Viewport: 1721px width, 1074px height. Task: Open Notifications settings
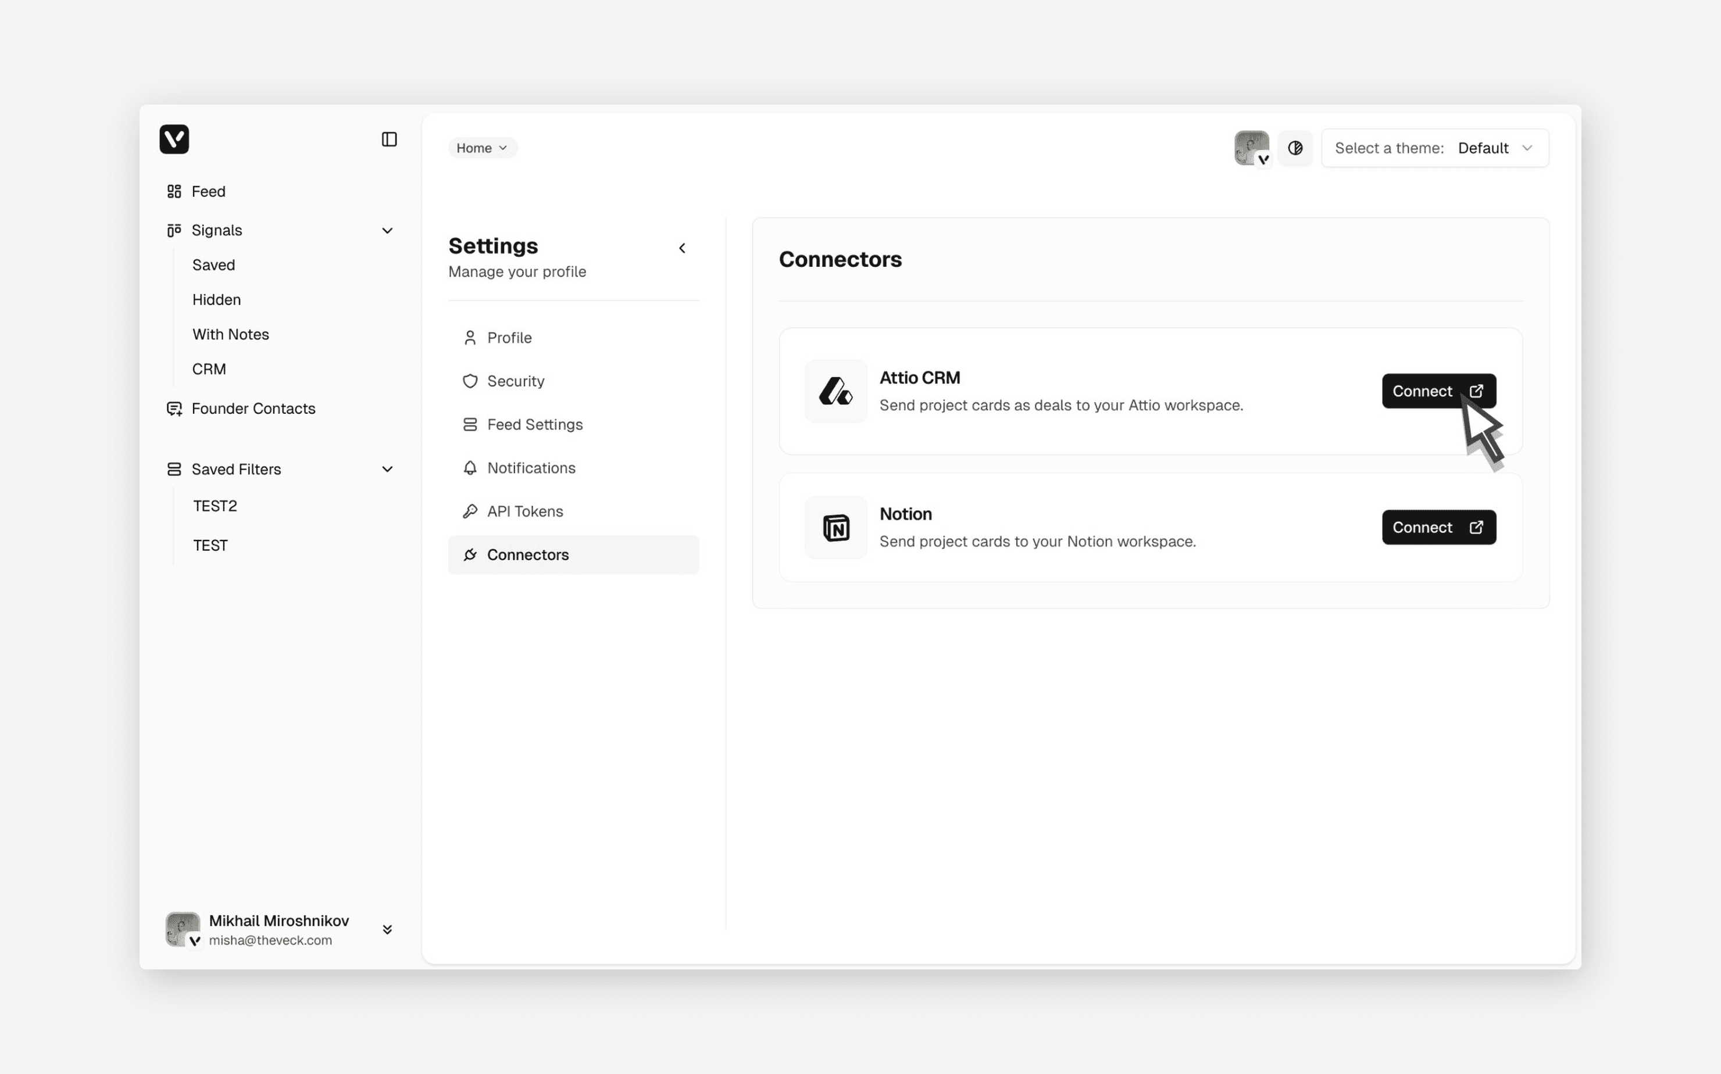click(531, 468)
